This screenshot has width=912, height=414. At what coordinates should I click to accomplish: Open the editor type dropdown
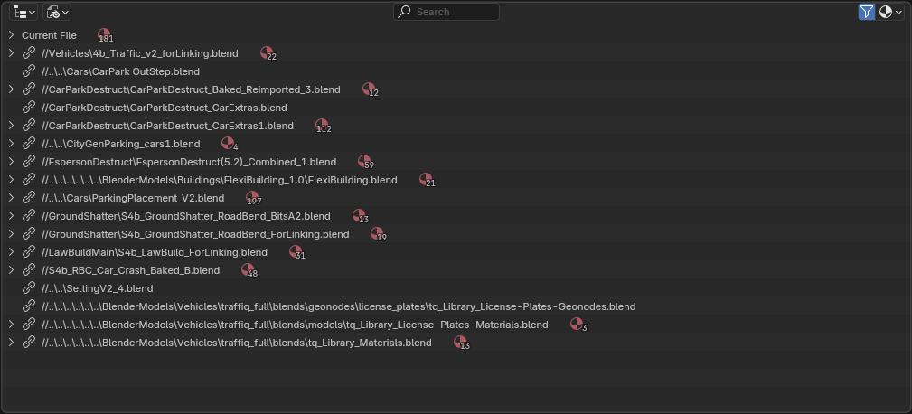click(24, 12)
